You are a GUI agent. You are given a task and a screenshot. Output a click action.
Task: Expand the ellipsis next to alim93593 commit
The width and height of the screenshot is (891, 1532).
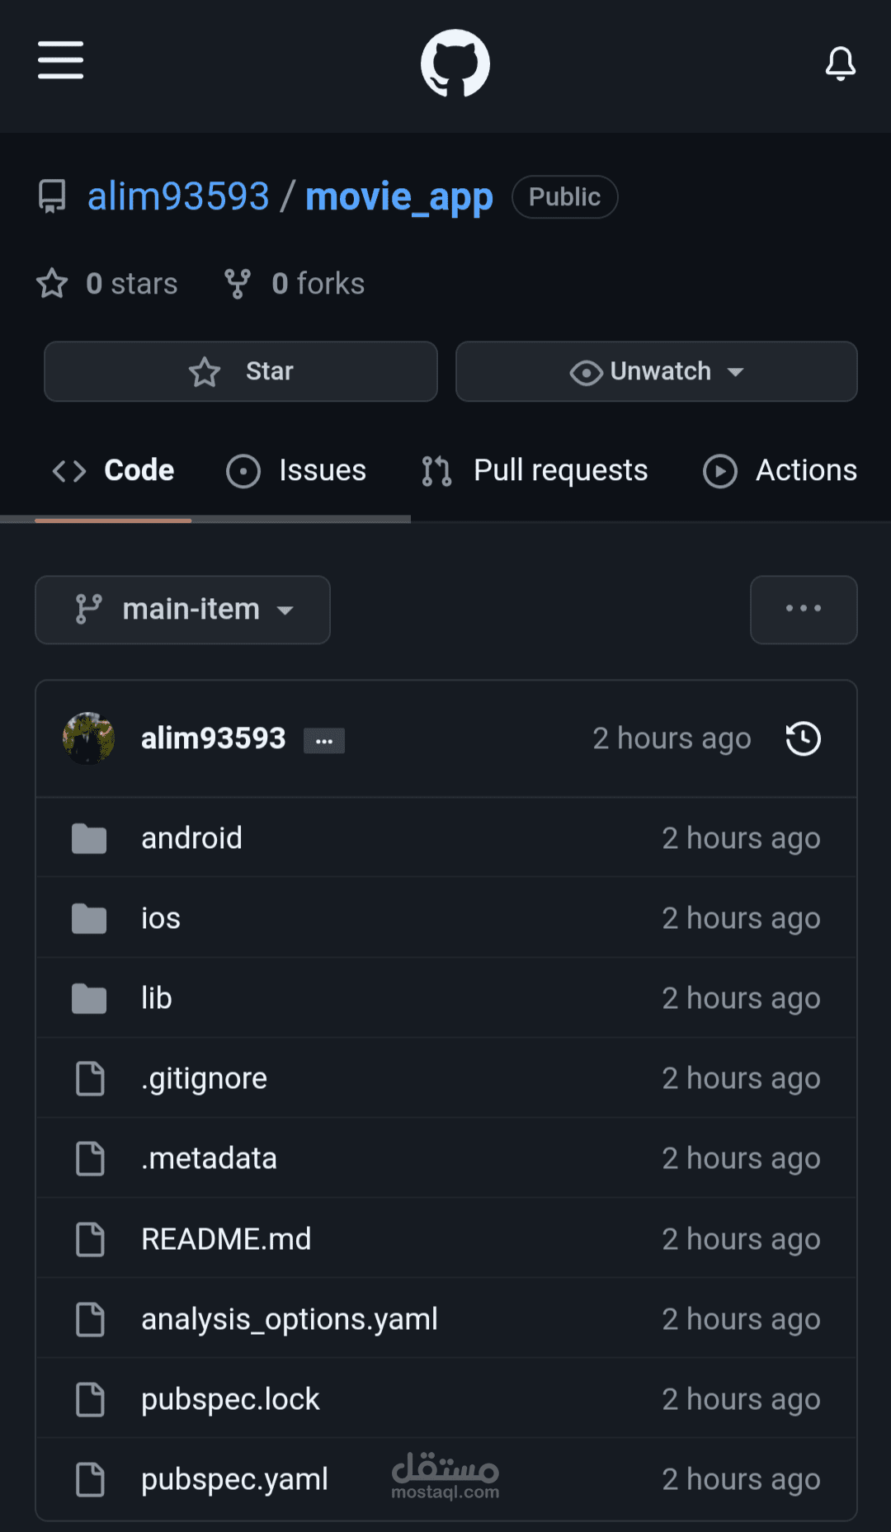[x=323, y=740]
